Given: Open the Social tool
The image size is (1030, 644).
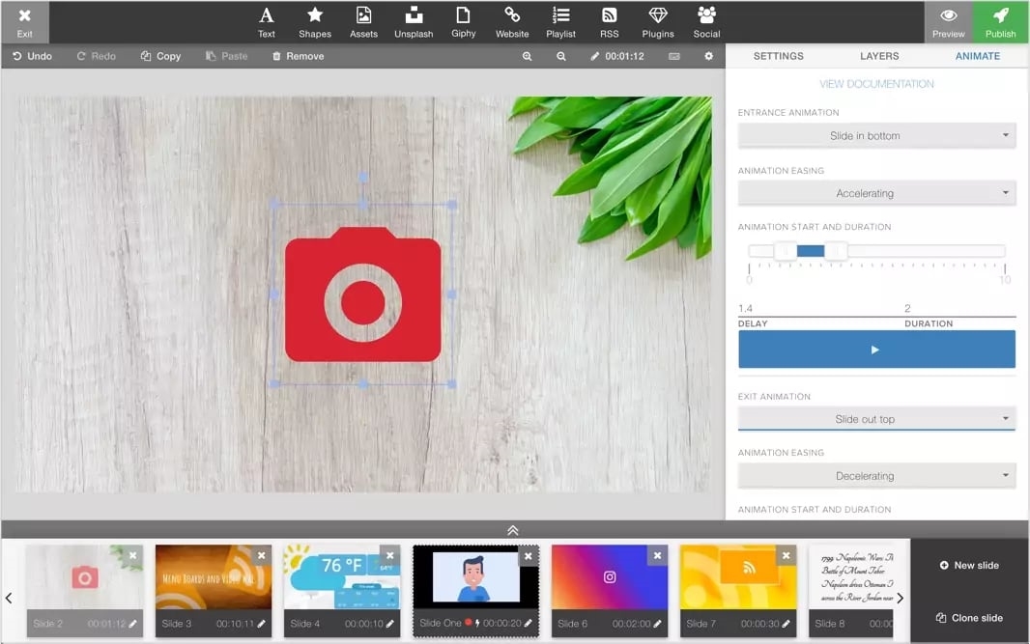Looking at the screenshot, I should point(706,21).
